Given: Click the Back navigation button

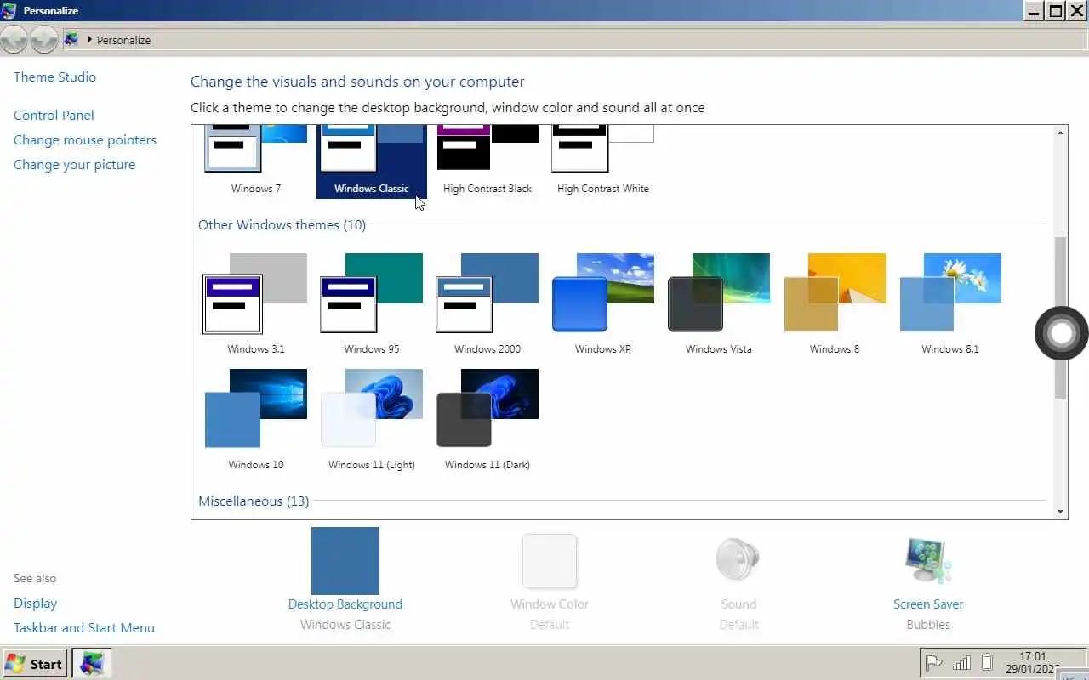Looking at the screenshot, I should [14, 39].
